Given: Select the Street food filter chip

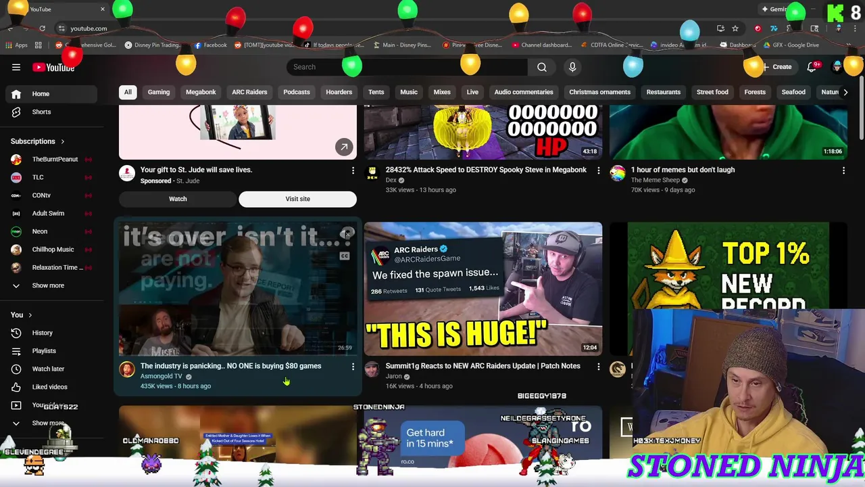Looking at the screenshot, I should click(712, 92).
